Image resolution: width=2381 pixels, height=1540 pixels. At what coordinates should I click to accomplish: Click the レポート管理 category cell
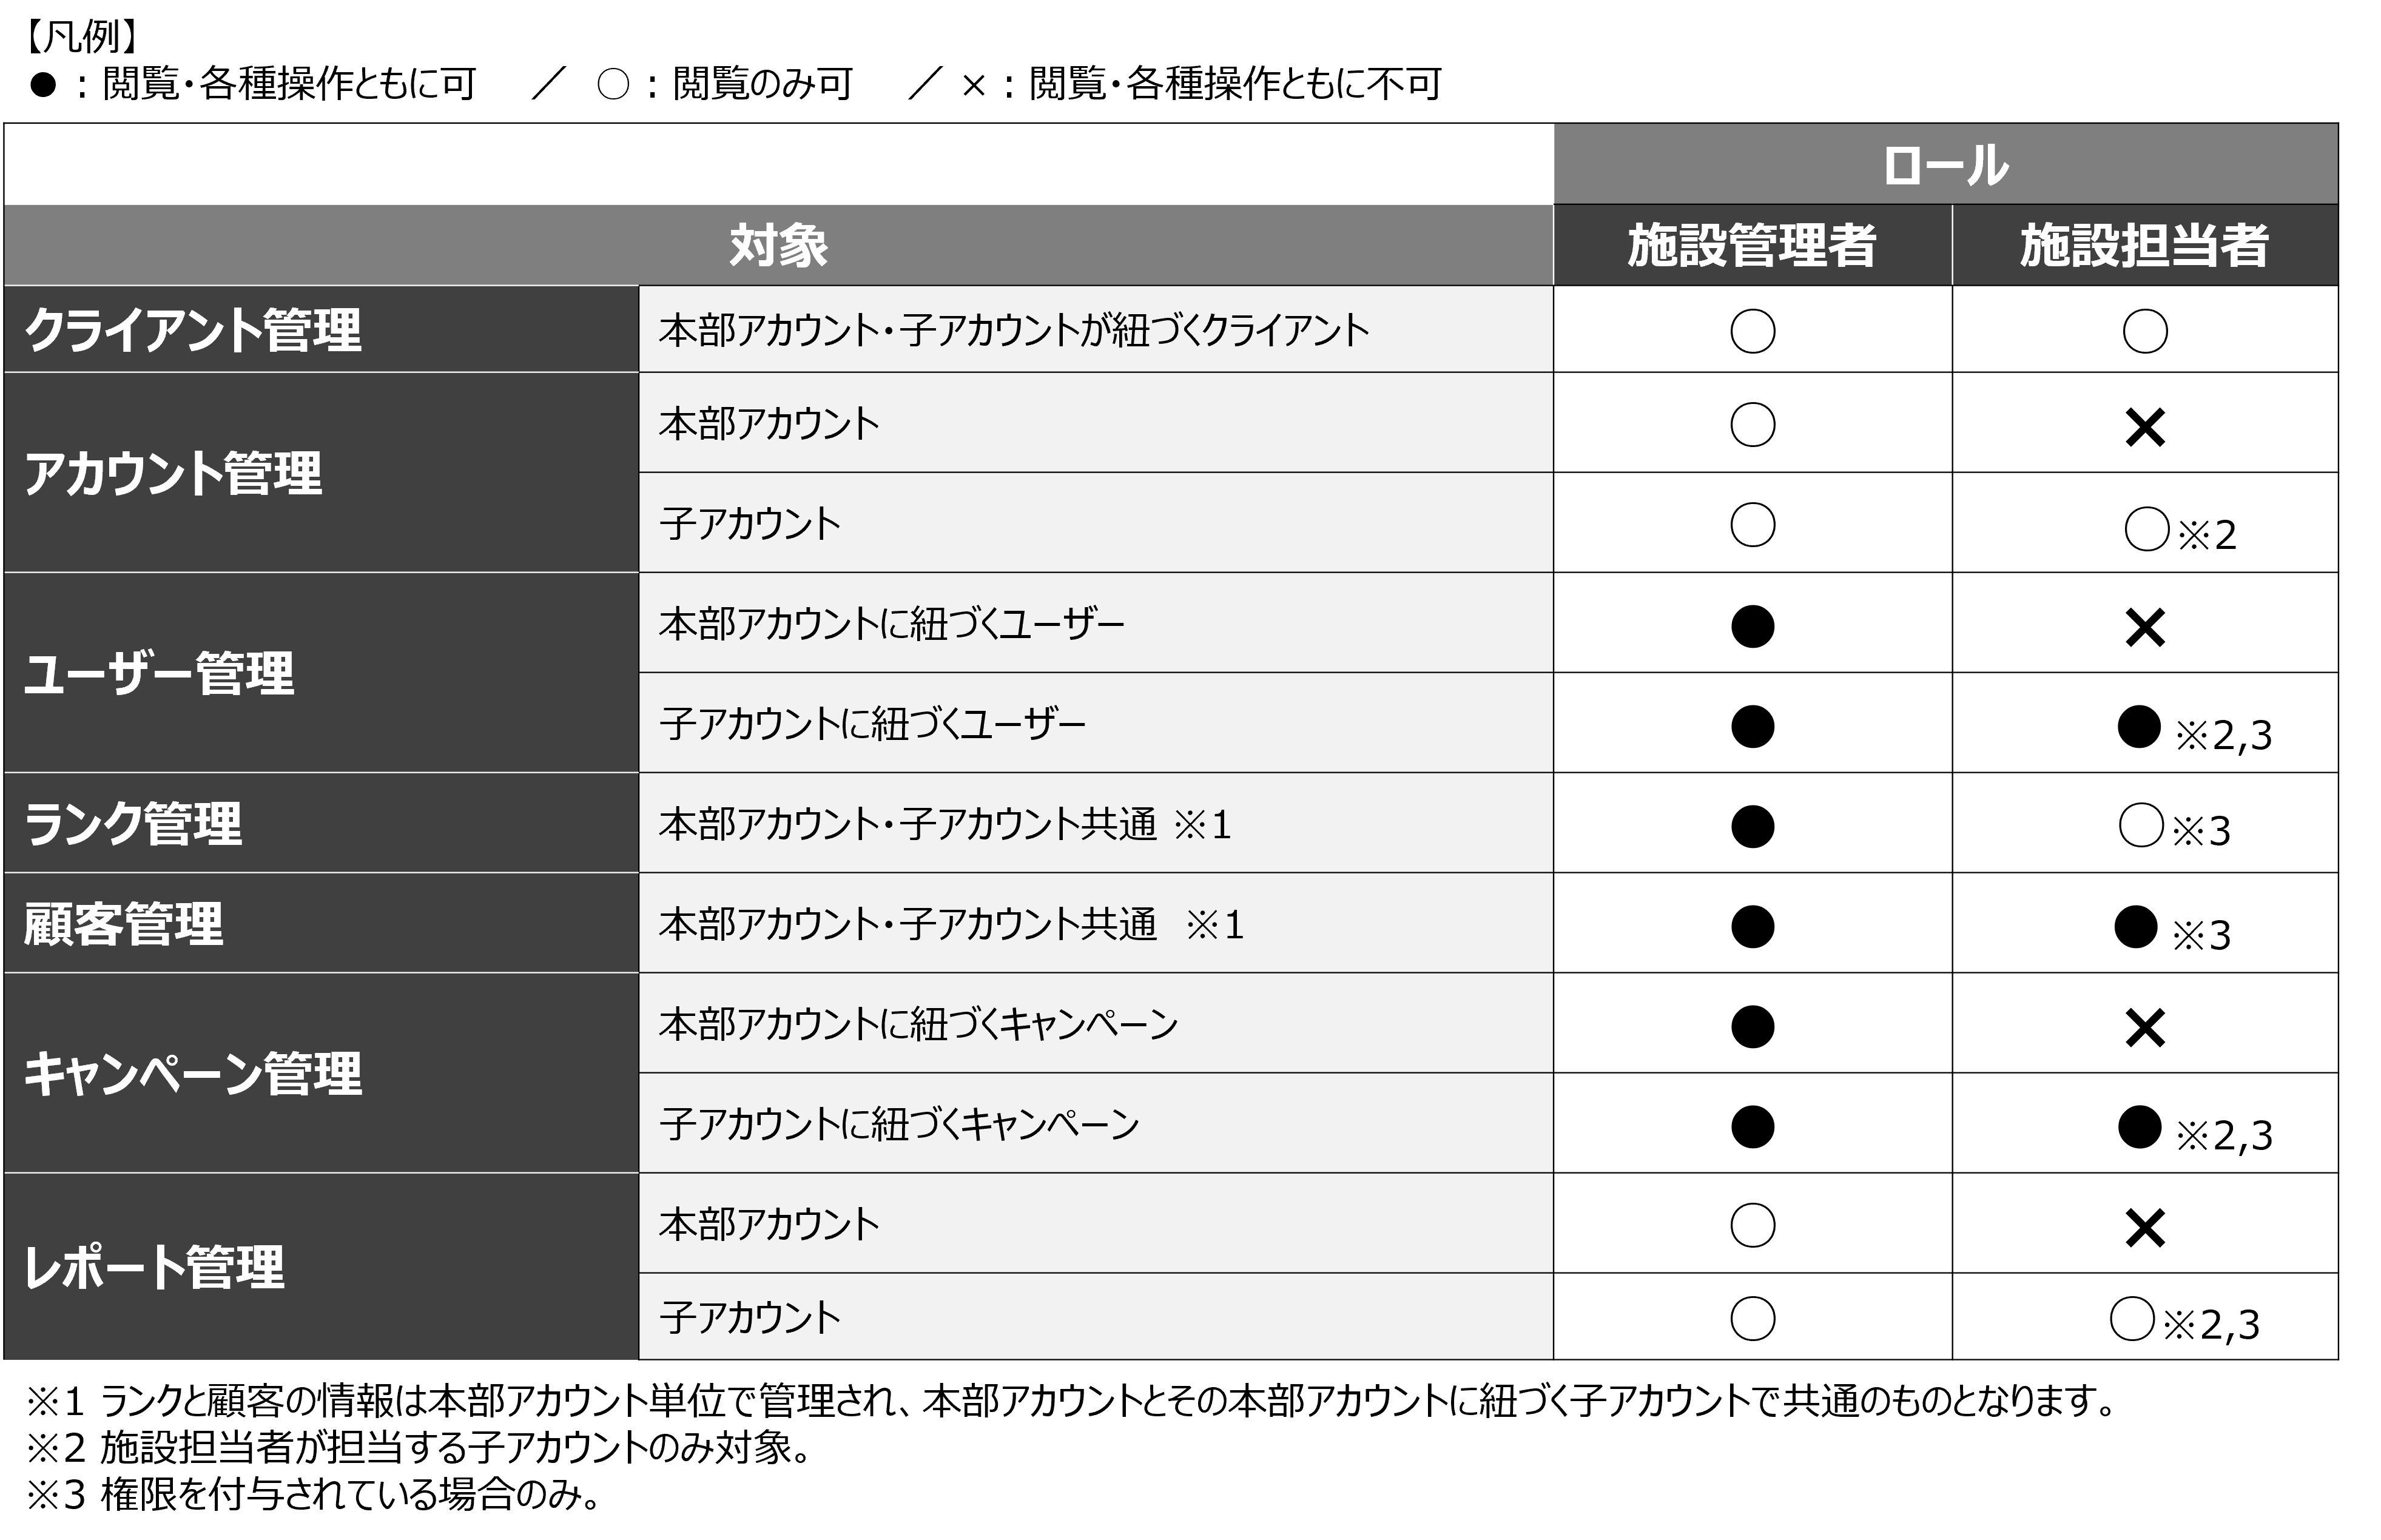pyautogui.click(x=321, y=1267)
